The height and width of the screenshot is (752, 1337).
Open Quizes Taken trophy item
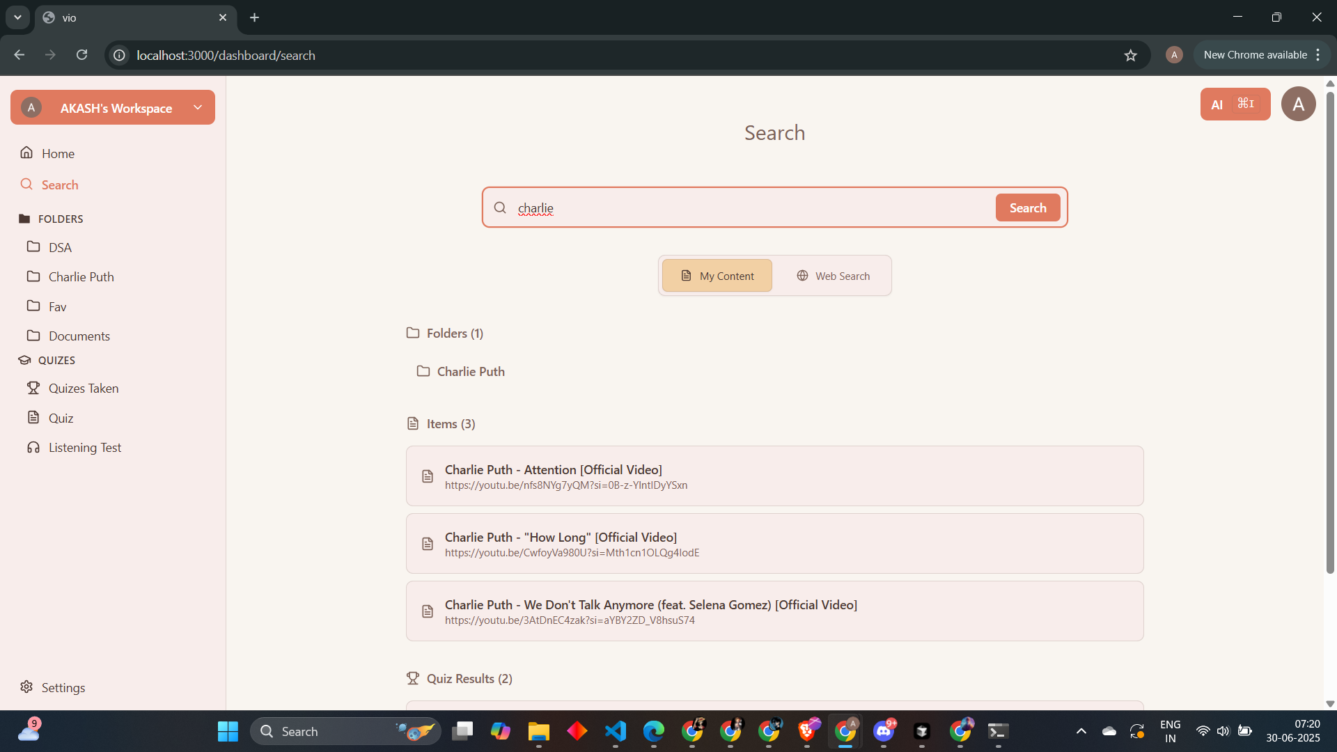click(83, 388)
